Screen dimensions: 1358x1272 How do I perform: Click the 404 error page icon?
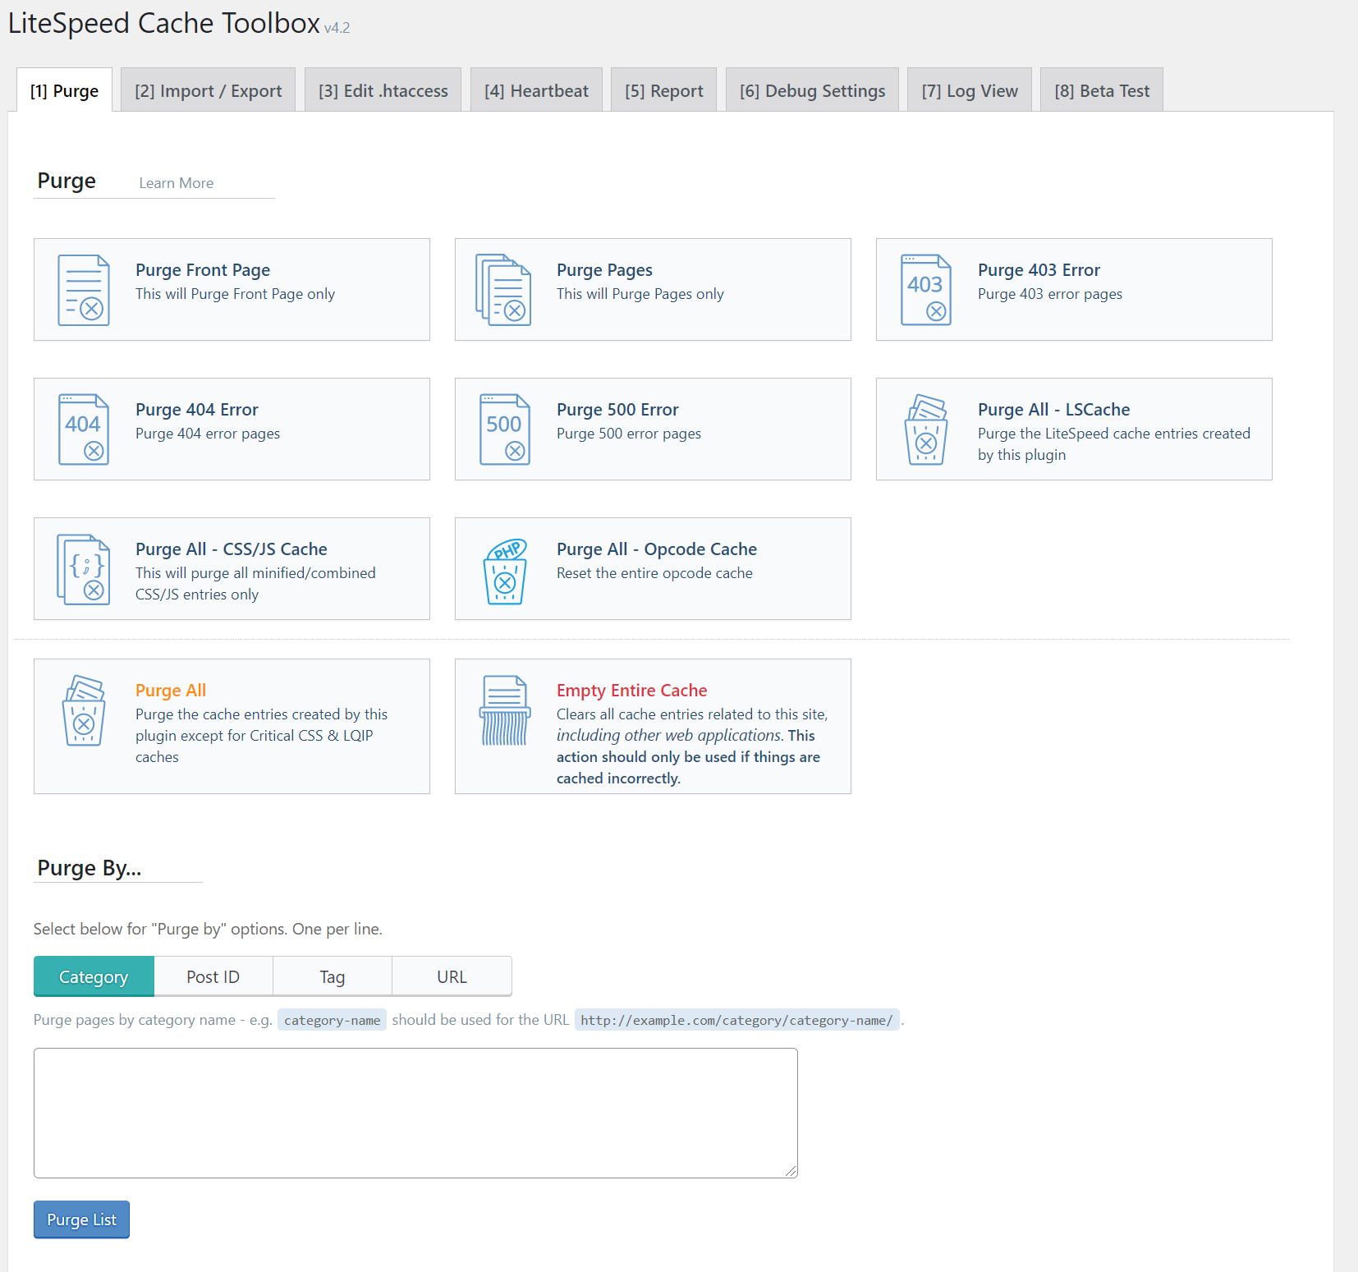tap(84, 429)
